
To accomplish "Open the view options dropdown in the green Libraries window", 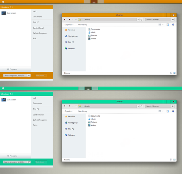I will click(x=163, y=111).
